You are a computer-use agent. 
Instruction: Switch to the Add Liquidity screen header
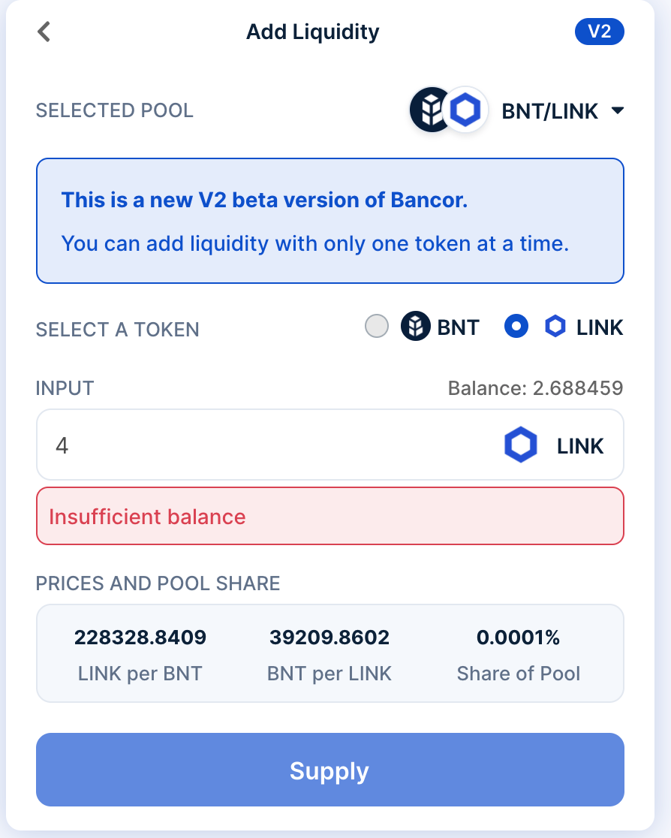[312, 32]
